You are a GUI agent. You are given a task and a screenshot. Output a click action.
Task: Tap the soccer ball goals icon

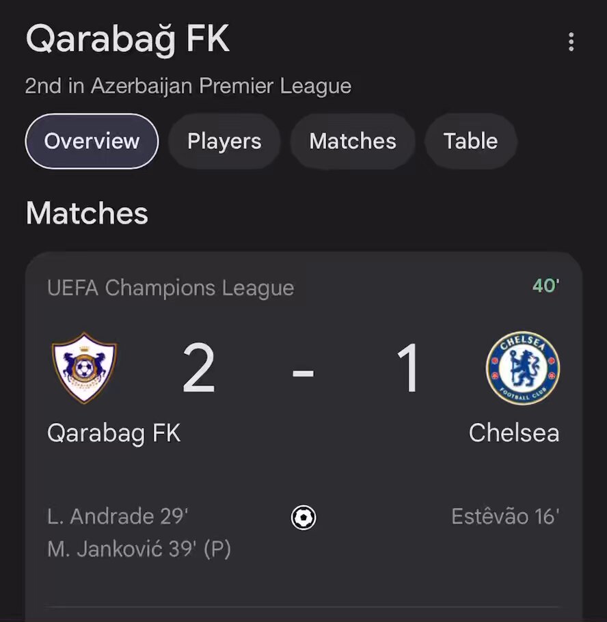(x=303, y=517)
